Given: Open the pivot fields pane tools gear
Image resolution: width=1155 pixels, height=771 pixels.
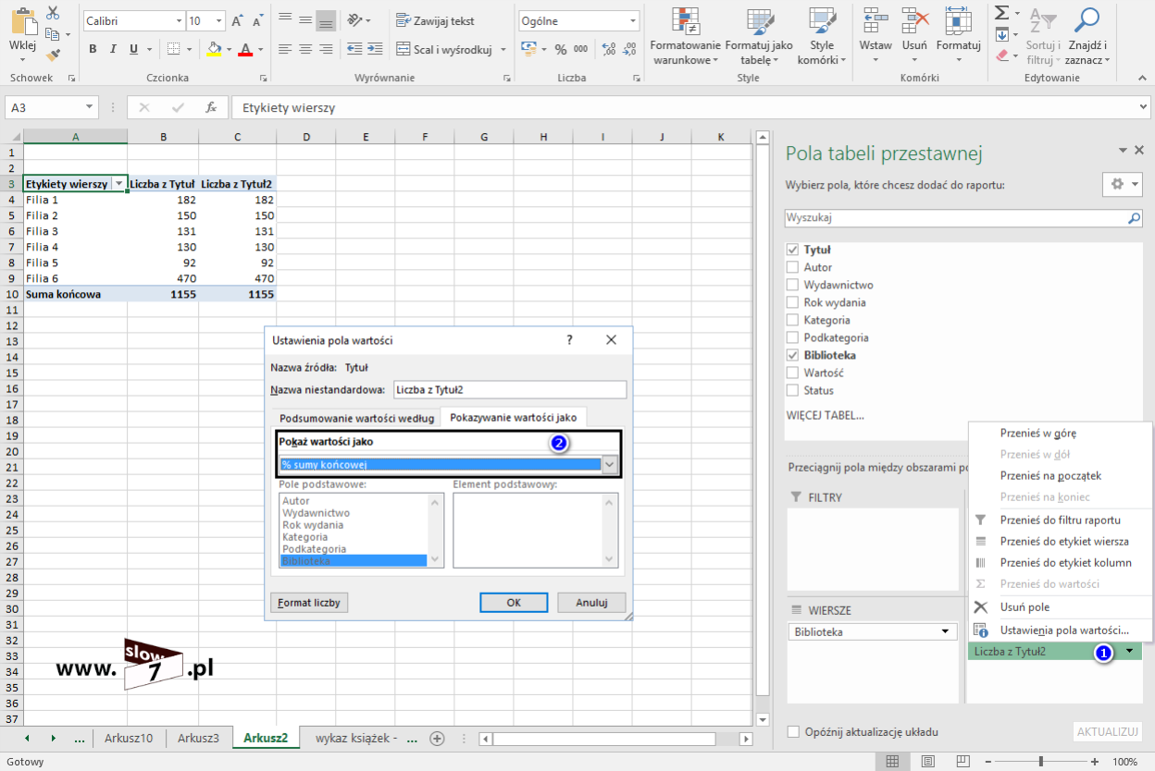Looking at the screenshot, I should (1124, 184).
